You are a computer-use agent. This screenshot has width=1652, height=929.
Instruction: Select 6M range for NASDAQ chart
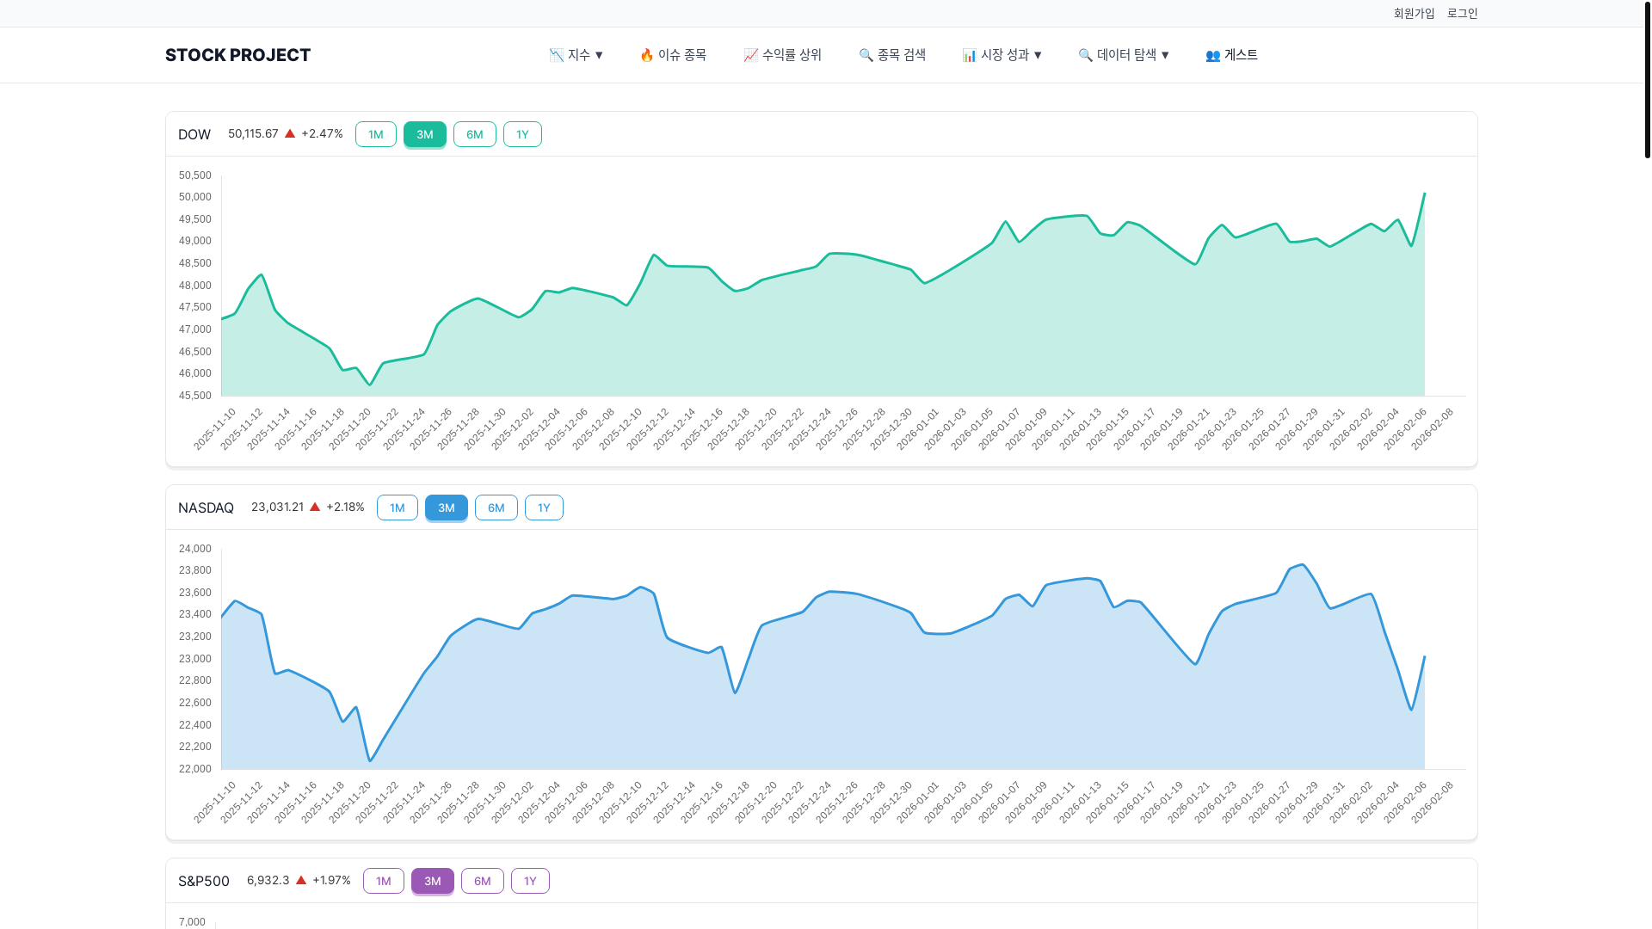(x=496, y=508)
